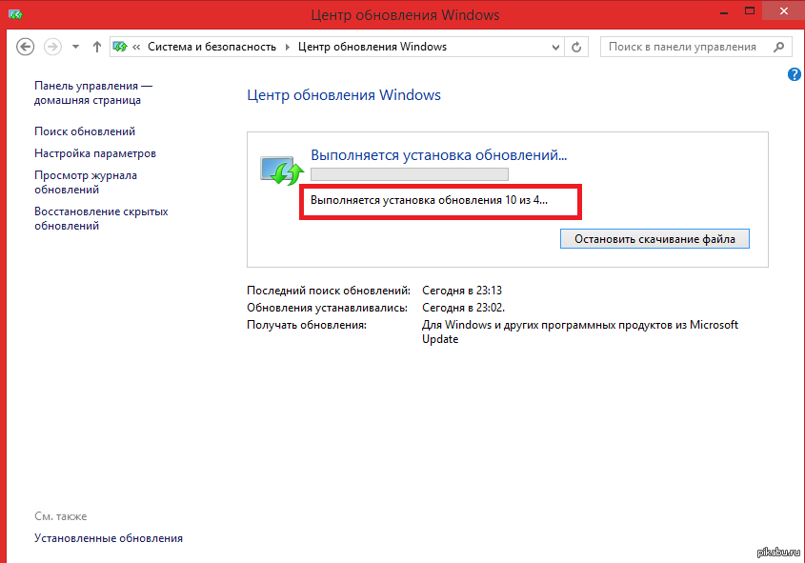Screen dimensions: 805x563
Task: Click the title bar system menu icon
Action: coord(14,15)
